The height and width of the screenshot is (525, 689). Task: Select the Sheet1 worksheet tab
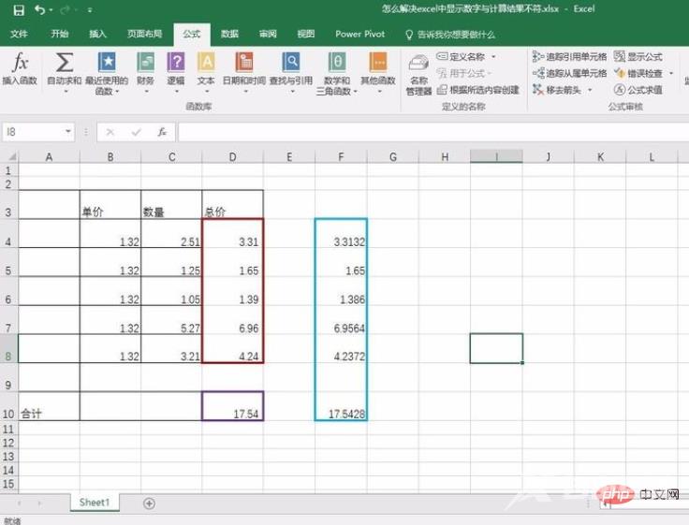click(x=95, y=503)
